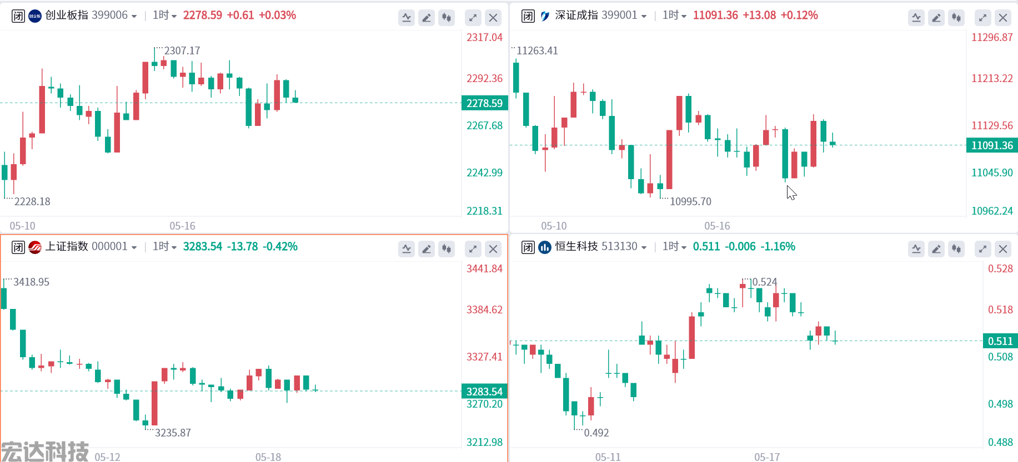Screen dimensions: 1018x462
Task: Open indicators icon on 恒生科技 chart
Action: point(916,249)
